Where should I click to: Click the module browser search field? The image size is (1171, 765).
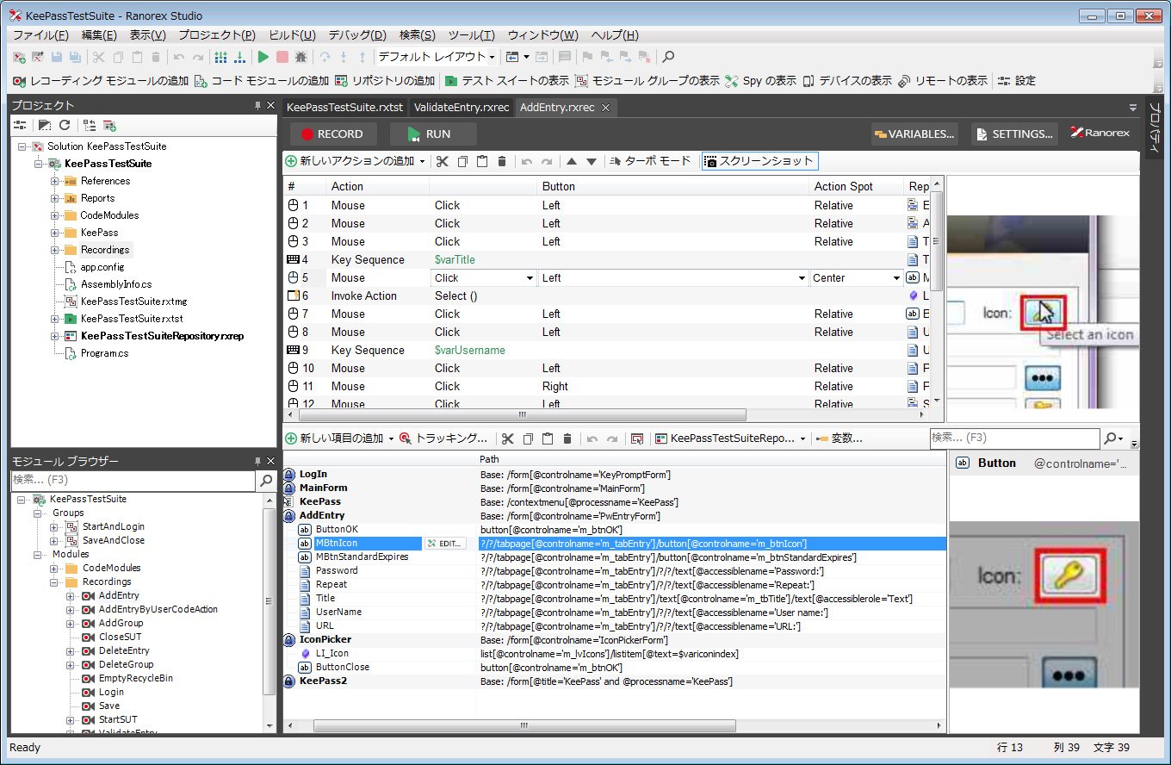point(133,480)
